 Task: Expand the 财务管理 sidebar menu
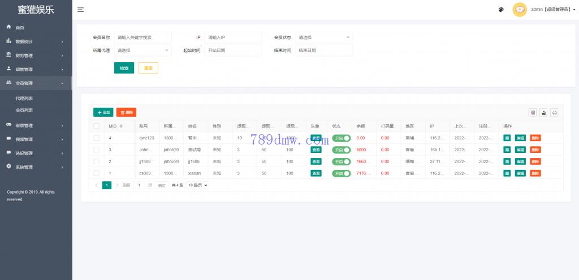35,55
